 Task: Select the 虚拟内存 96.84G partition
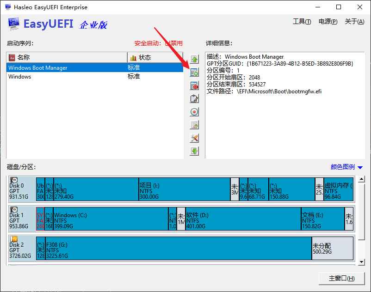tap(338, 189)
